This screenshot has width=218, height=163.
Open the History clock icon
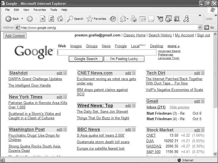click(x=113, y=19)
